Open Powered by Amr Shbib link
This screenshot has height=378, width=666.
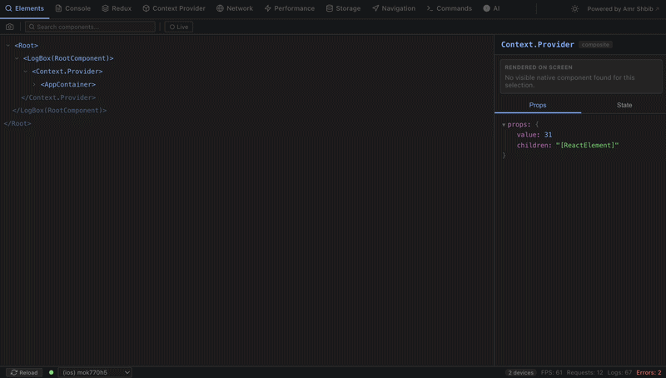click(x=623, y=9)
